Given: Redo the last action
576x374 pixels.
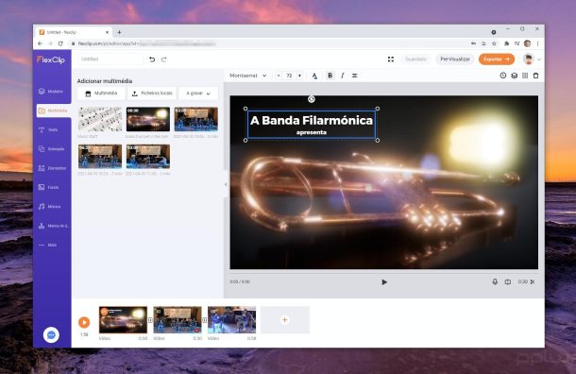Looking at the screenshot, I should [164, 59].
